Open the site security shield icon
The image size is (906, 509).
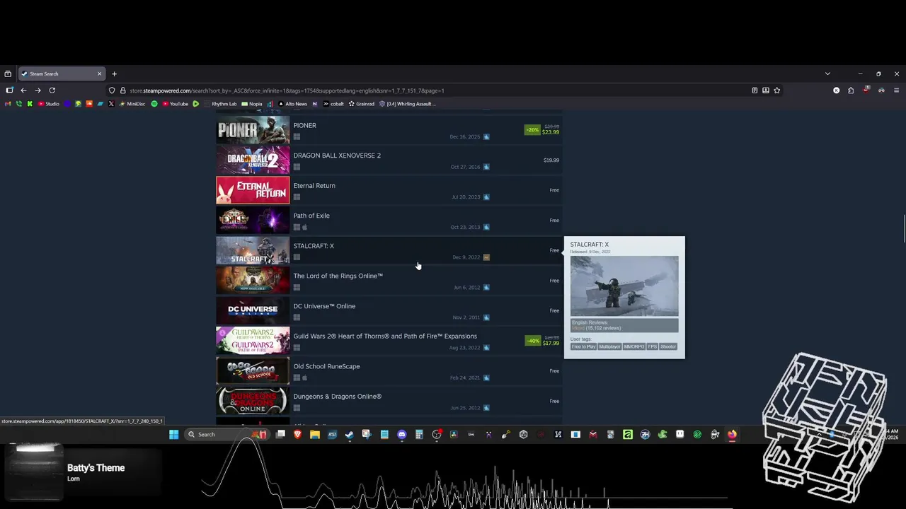[x=112, y=90]
